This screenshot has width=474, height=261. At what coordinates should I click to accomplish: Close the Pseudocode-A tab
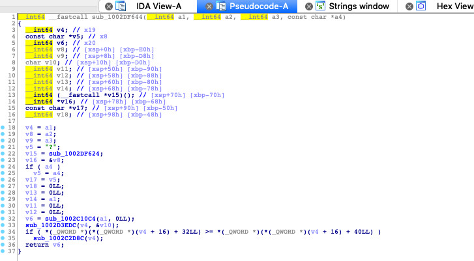coord(209,7)
